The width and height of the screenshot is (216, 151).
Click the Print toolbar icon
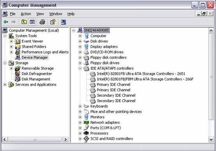pyautogui.click(x=42, y=22)
